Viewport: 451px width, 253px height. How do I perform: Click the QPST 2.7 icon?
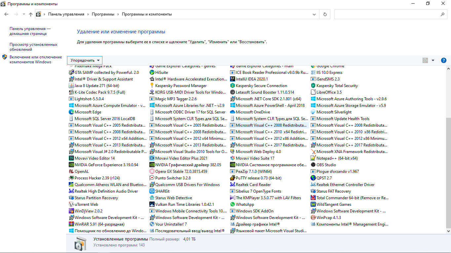313,178
